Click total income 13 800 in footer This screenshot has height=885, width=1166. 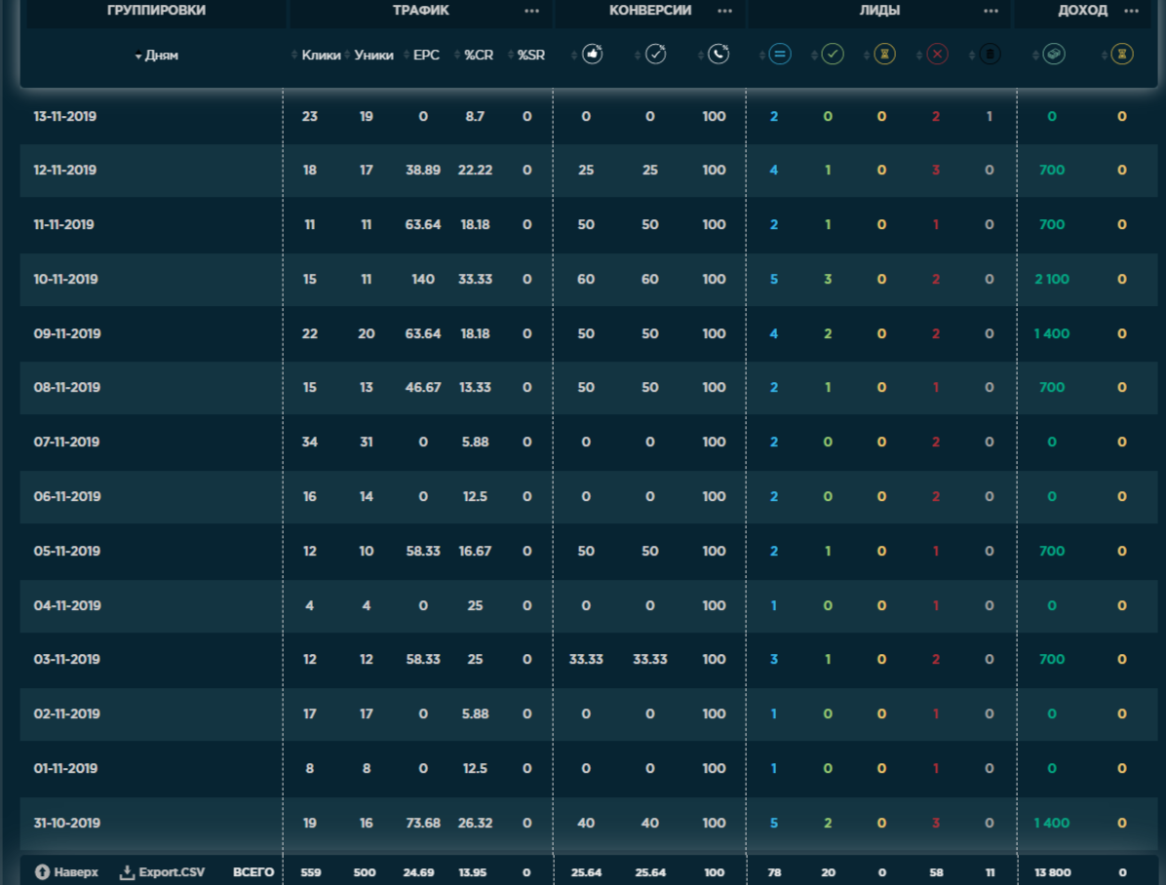pyautogui.click(x=1052, y=872)
